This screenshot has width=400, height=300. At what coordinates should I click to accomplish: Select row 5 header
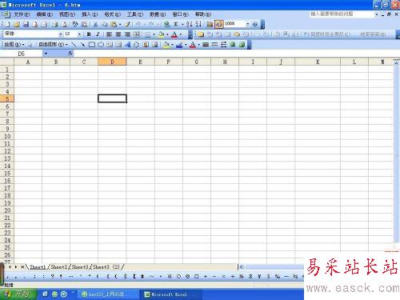7,98
